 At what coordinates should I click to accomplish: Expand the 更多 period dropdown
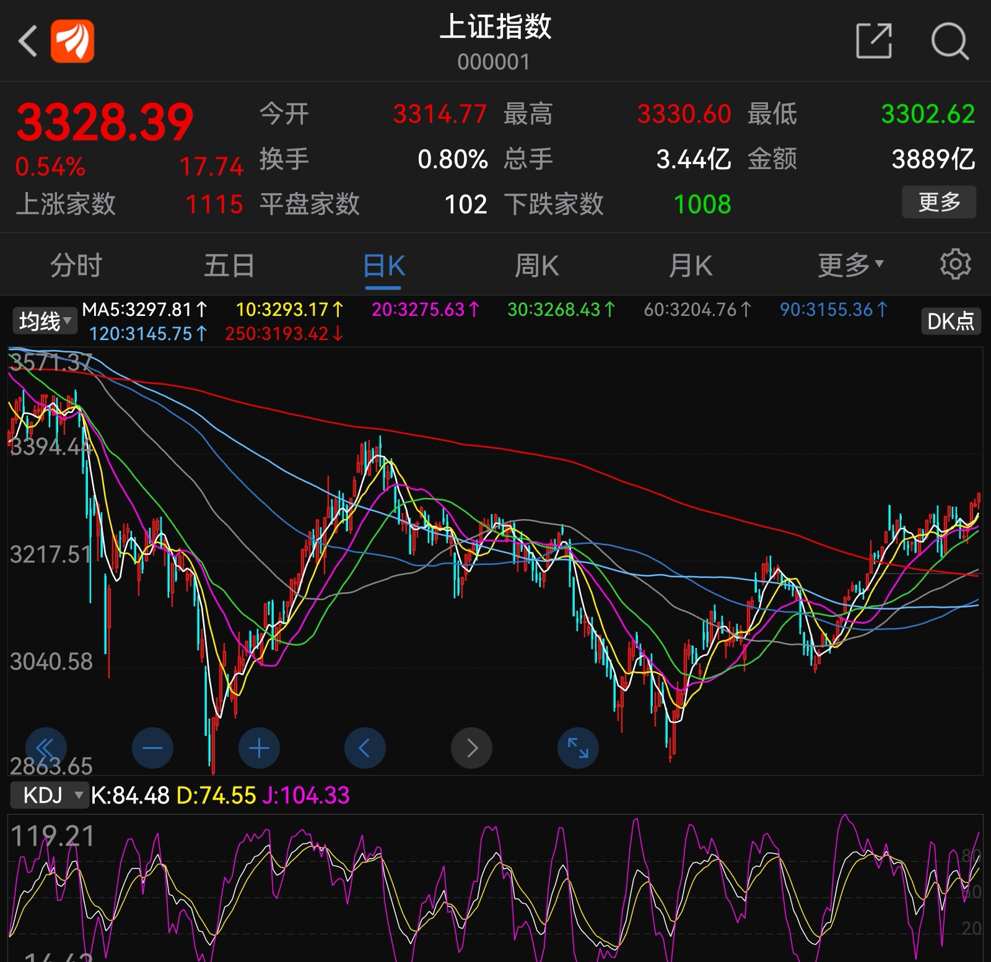coord(850,265)
